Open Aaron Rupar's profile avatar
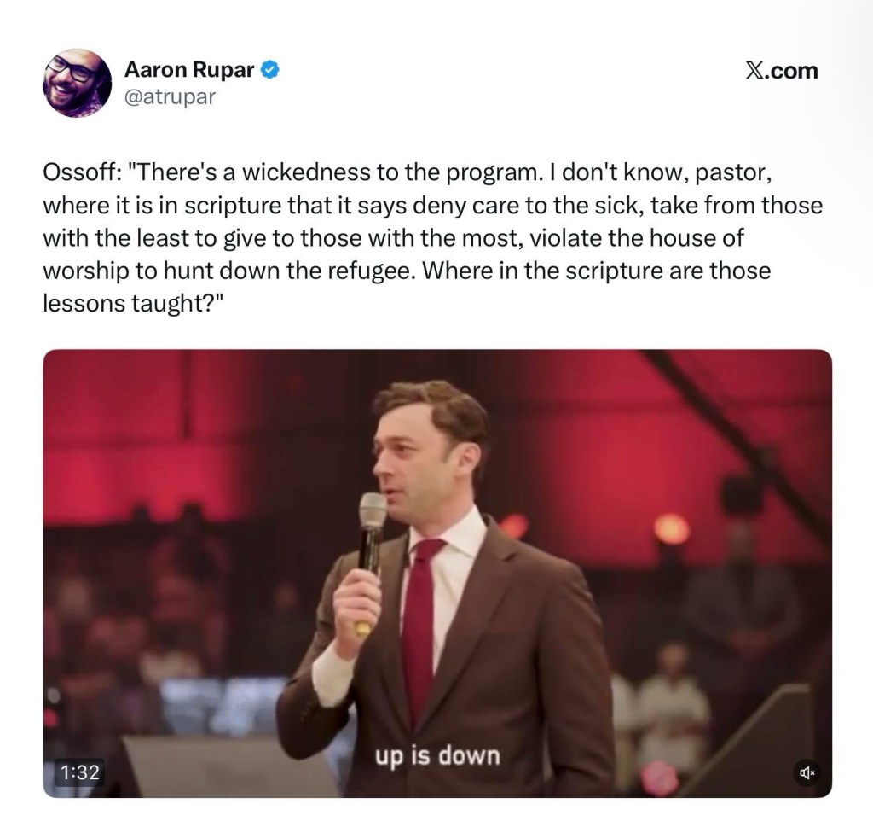Viewport: 873px width, 833px height. (78, 83)
